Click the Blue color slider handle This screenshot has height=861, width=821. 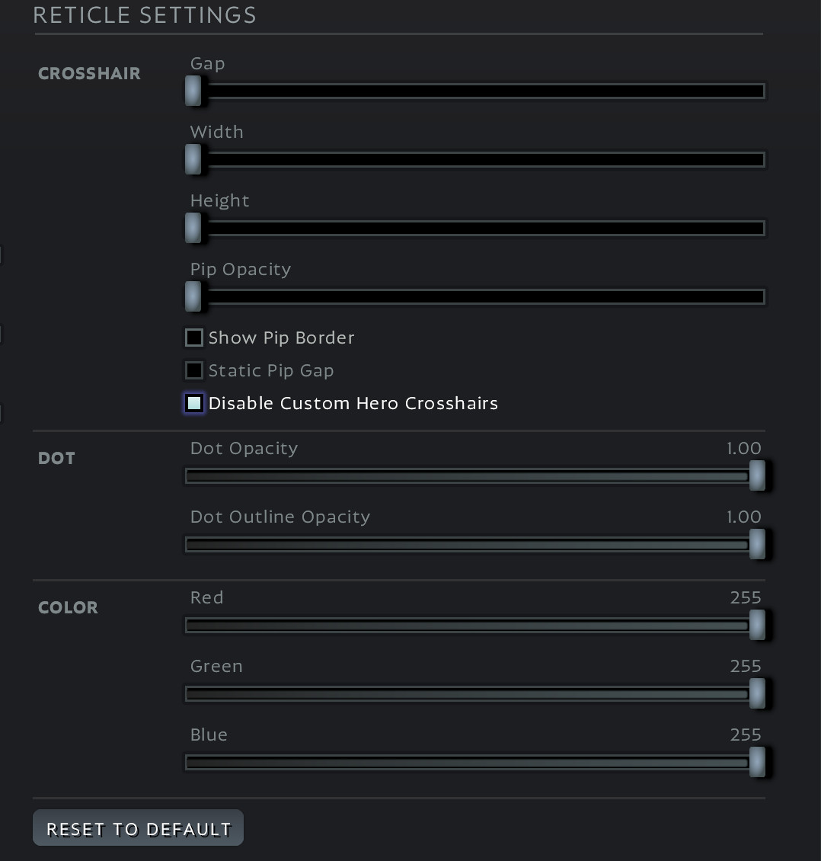pyautogui.click(x=757, y=763)
